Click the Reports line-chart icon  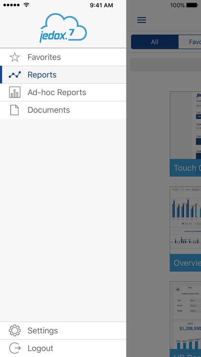15,75
